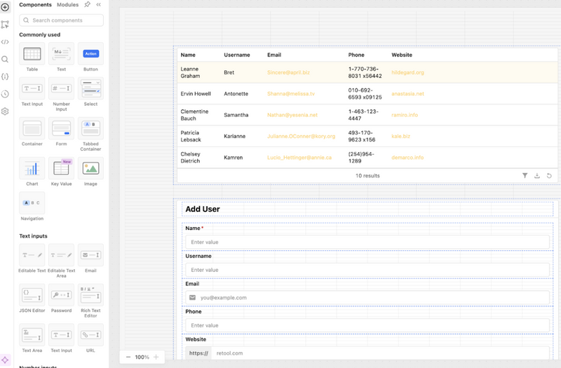
Task: Click the Phone input field in form
Action: pyautogui.click(x=367, y=325)
